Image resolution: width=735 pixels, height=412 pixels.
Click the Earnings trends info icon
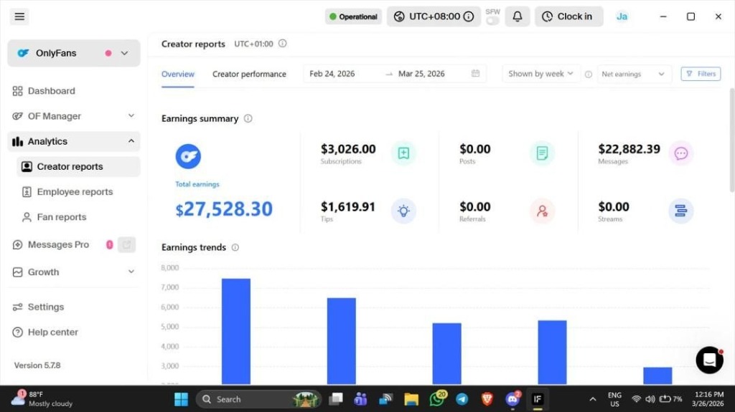click(235, 247)
